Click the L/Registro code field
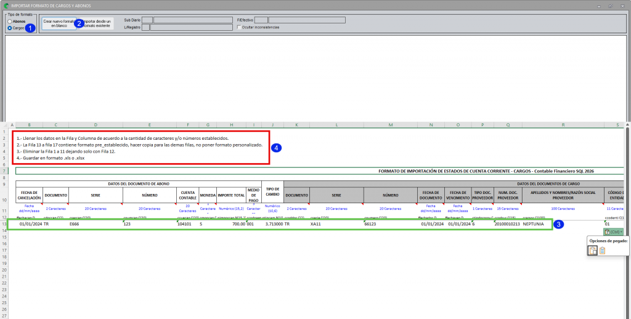 (x=145, y=27)
